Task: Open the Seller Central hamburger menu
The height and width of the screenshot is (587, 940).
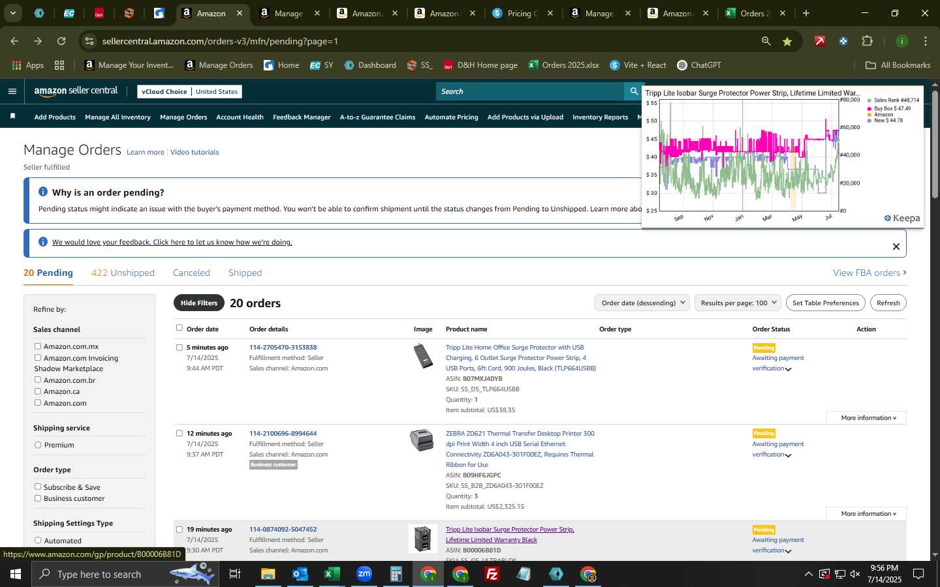Action: 12,91
